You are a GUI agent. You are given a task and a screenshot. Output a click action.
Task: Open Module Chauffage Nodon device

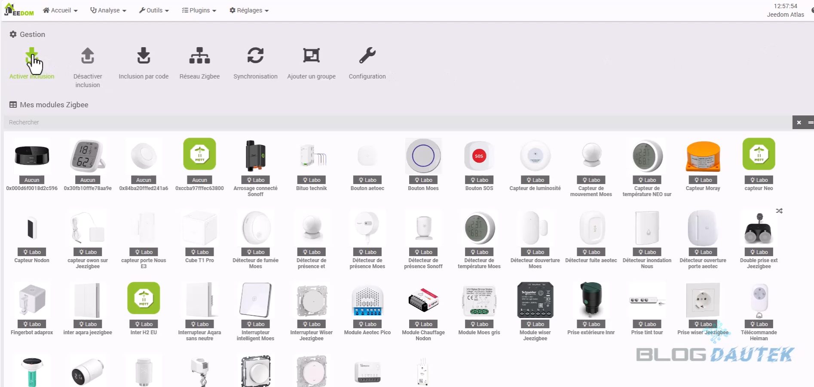423,300
